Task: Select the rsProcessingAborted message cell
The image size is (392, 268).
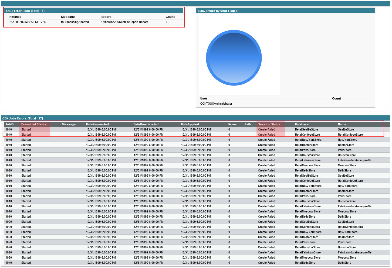Action: (75, 22)
